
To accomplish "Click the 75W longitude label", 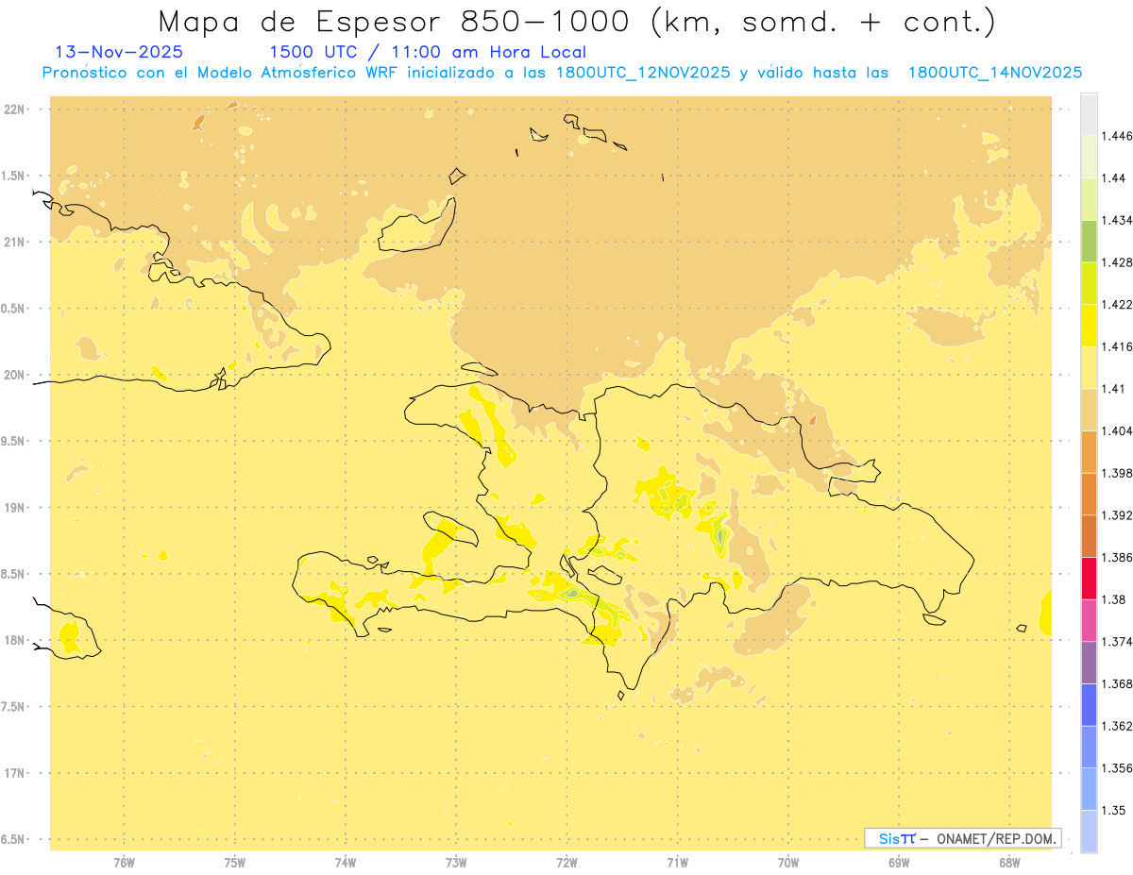I will click(234, 863).
